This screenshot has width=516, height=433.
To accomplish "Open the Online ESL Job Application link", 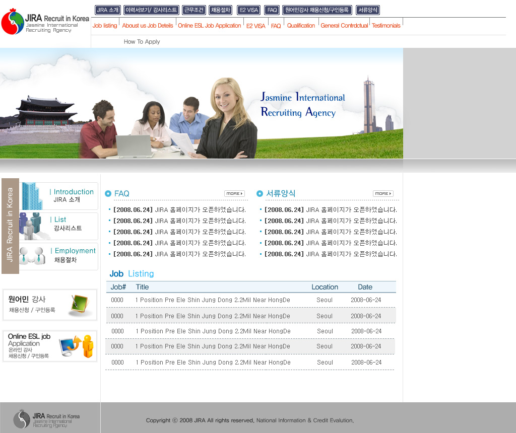I will pos(210,26).
